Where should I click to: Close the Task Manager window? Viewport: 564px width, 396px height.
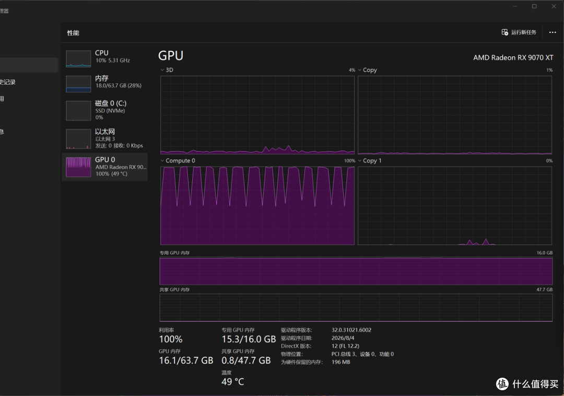pos(554,6)
